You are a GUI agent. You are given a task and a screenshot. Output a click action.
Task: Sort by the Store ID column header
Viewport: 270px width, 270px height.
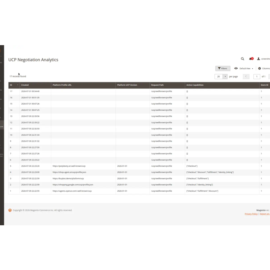pos(265,85)
